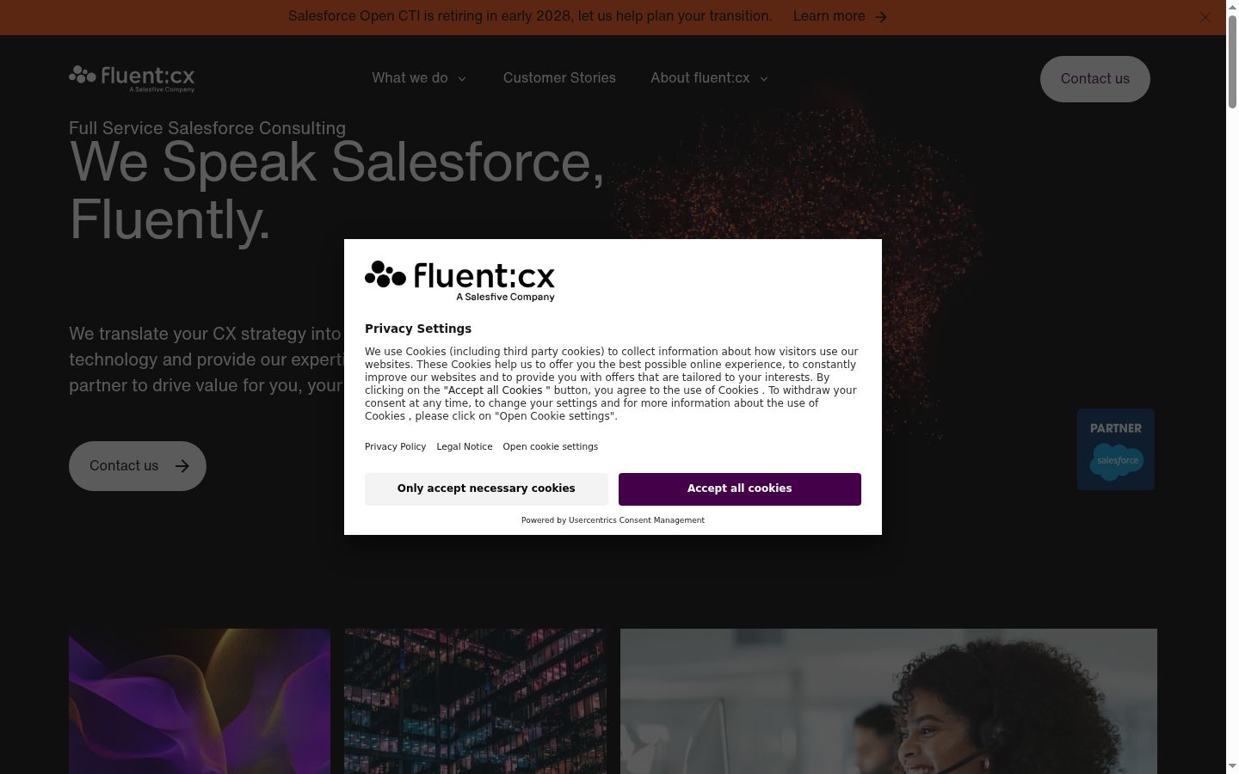The height and width of the screenshot is (774, 1239).
Task: Open the Legal Notice link
Action: [x=465, y=446]
